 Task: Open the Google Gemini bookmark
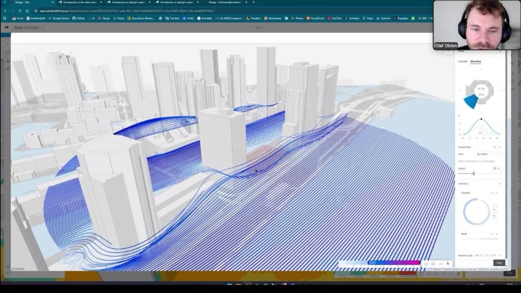click(x=59, y=18)
